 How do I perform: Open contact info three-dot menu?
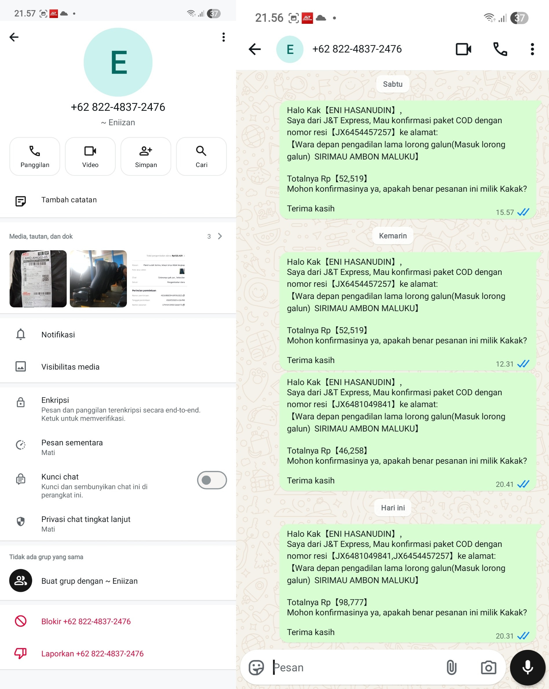point(223,37)
